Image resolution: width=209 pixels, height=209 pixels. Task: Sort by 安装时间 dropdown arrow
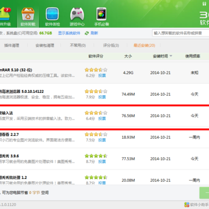[171, 56]
